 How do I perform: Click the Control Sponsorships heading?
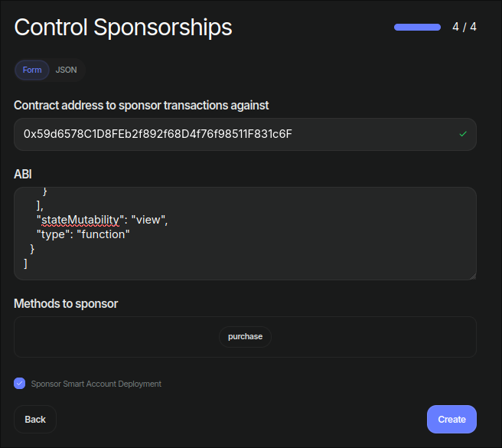click(123, 28)
